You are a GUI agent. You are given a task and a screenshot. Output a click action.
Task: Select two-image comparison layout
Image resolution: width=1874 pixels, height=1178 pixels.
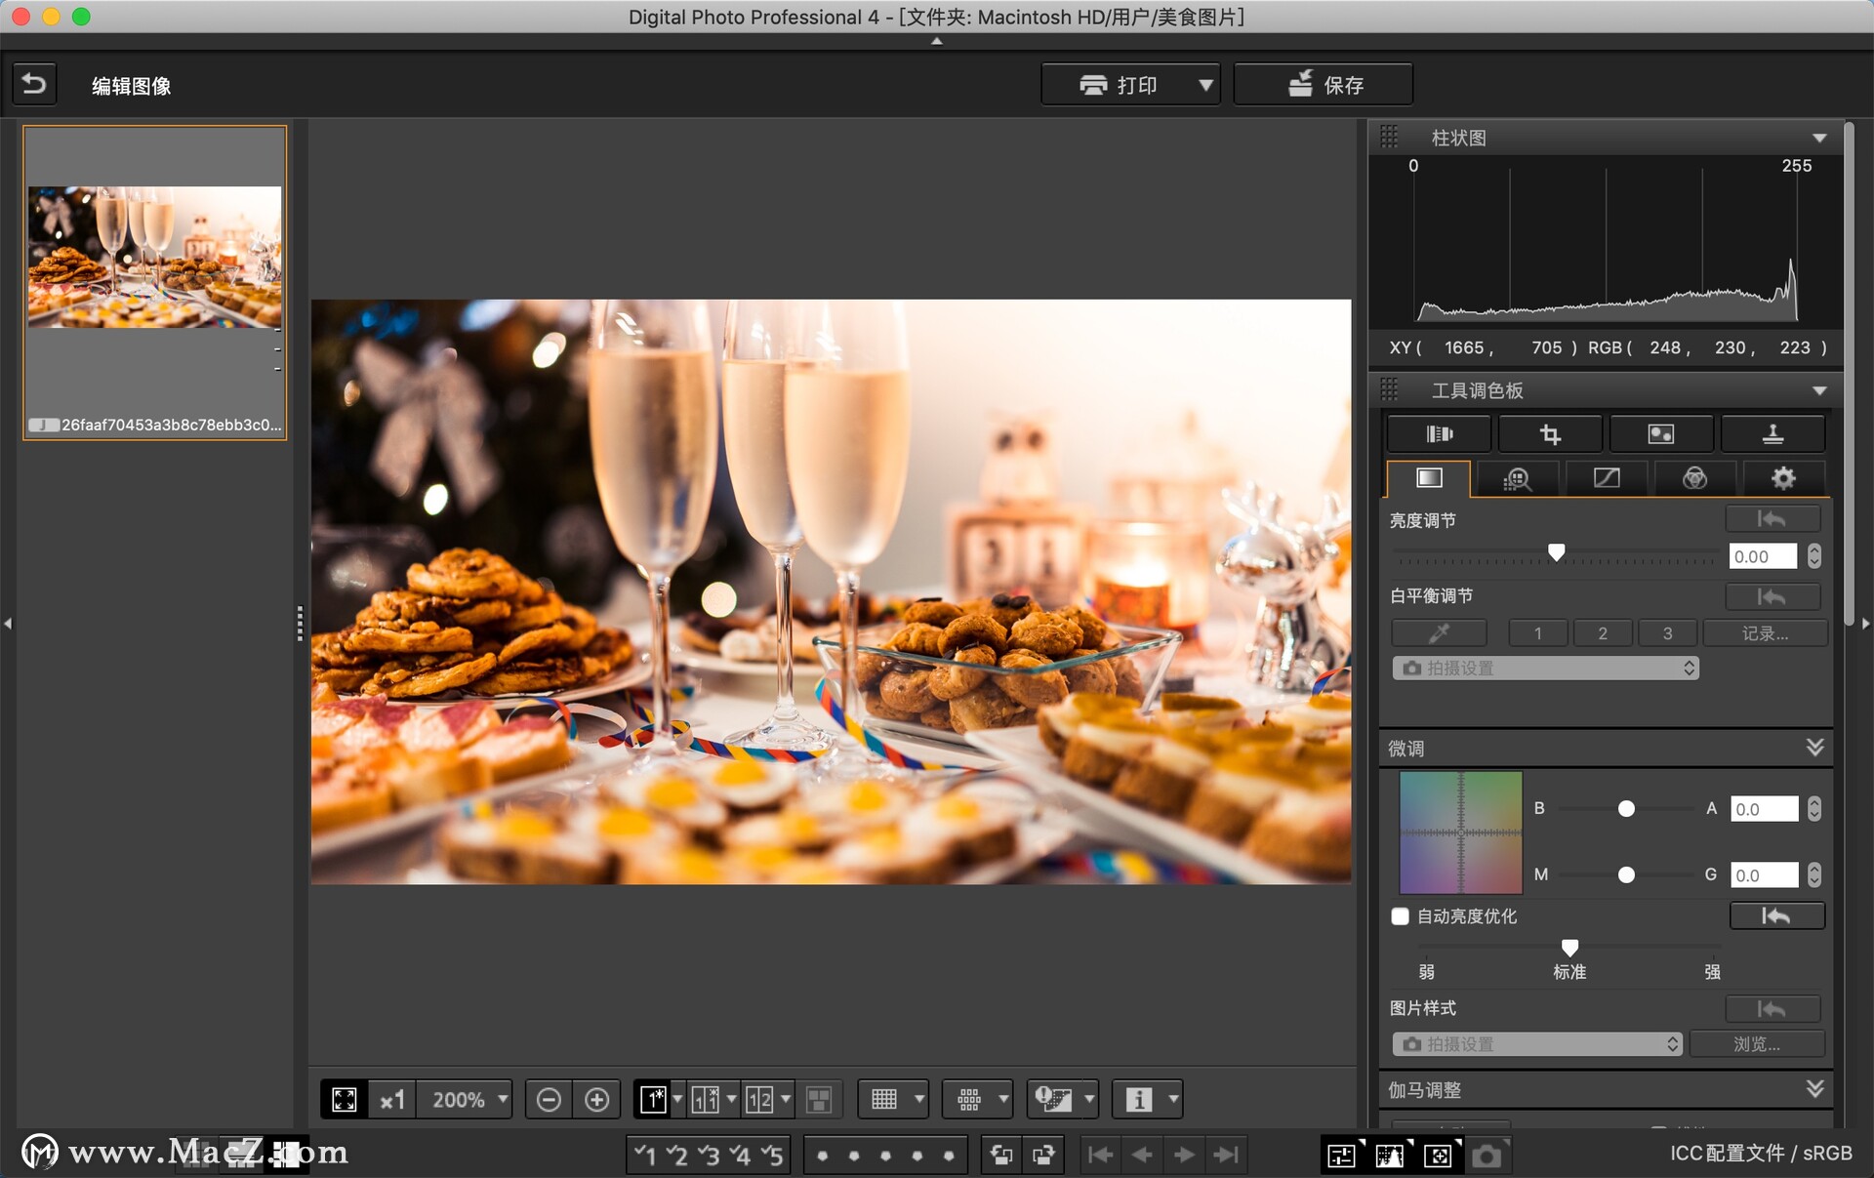(x=759, y=1100)
